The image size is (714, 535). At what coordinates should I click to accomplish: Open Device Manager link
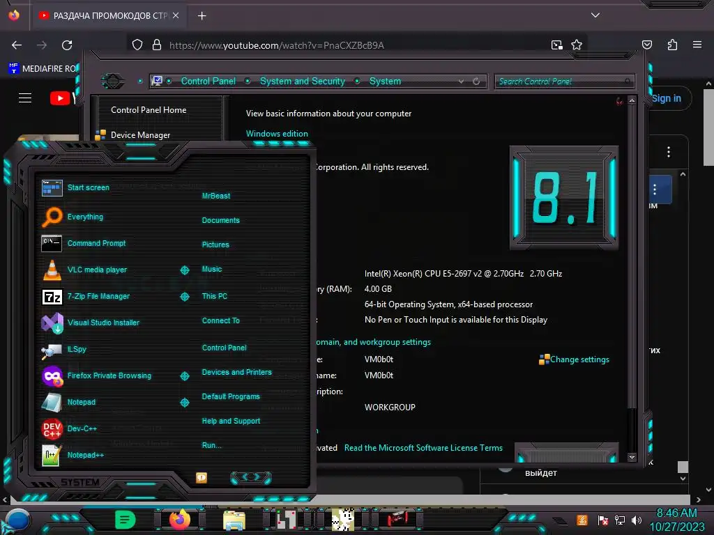tap(140, 135)
